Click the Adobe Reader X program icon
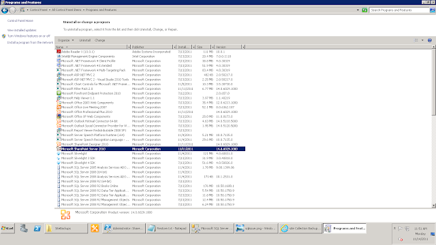Viewport: 436px width, 245px height. pyautogui.click(x=59, y=52)
